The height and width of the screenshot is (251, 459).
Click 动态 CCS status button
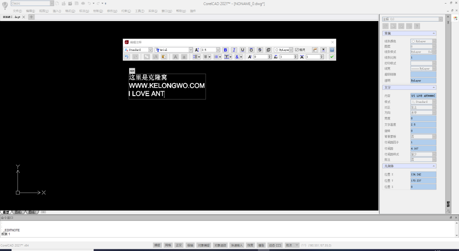275,245
